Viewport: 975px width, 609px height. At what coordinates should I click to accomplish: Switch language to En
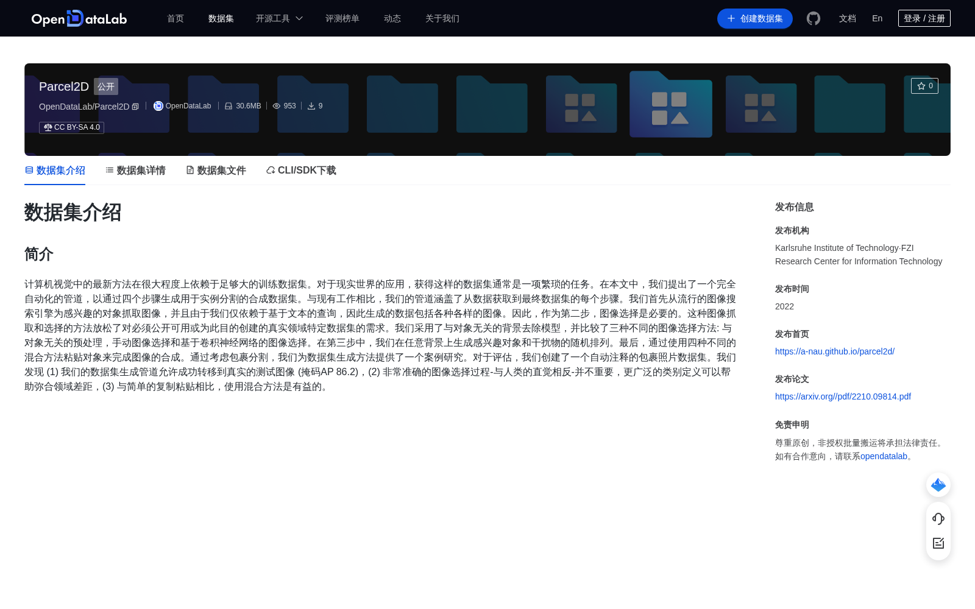[877, 18]
